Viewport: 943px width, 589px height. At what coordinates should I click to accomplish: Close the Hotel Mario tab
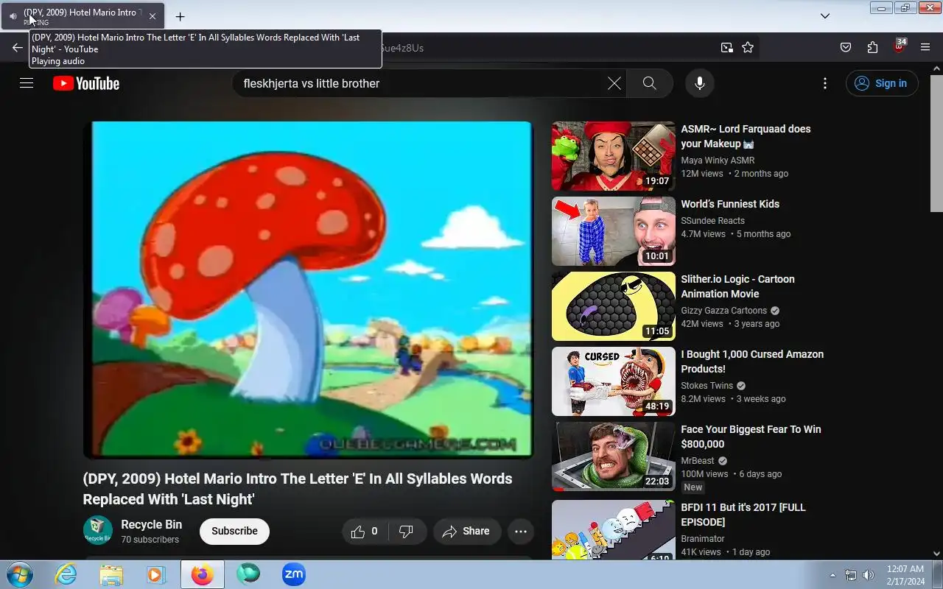pos(153,16)
